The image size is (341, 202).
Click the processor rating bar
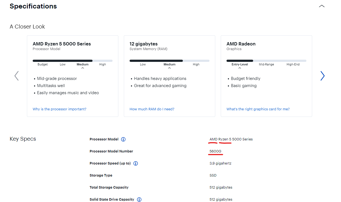(72, 61)
